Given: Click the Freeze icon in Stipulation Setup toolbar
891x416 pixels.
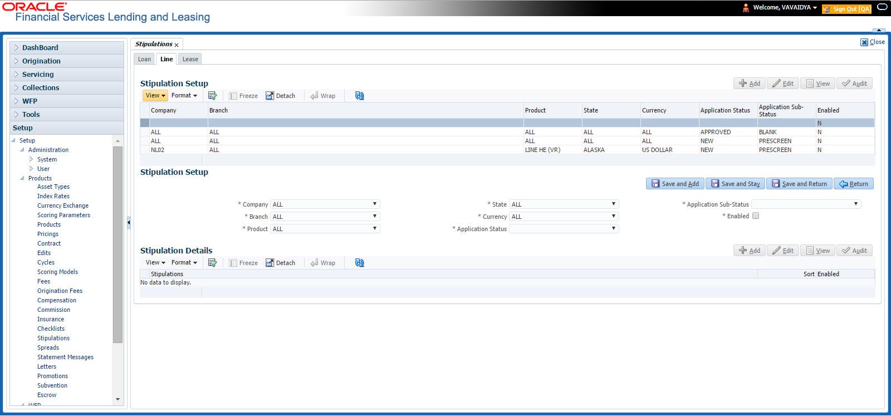Looking at the screenshot, I should (x=243, y=96).
